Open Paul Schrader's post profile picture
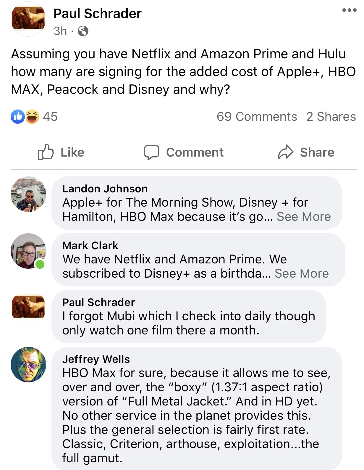 coord(28,19)
